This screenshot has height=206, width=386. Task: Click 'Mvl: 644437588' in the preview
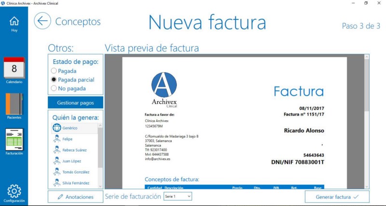pos(157,154)
